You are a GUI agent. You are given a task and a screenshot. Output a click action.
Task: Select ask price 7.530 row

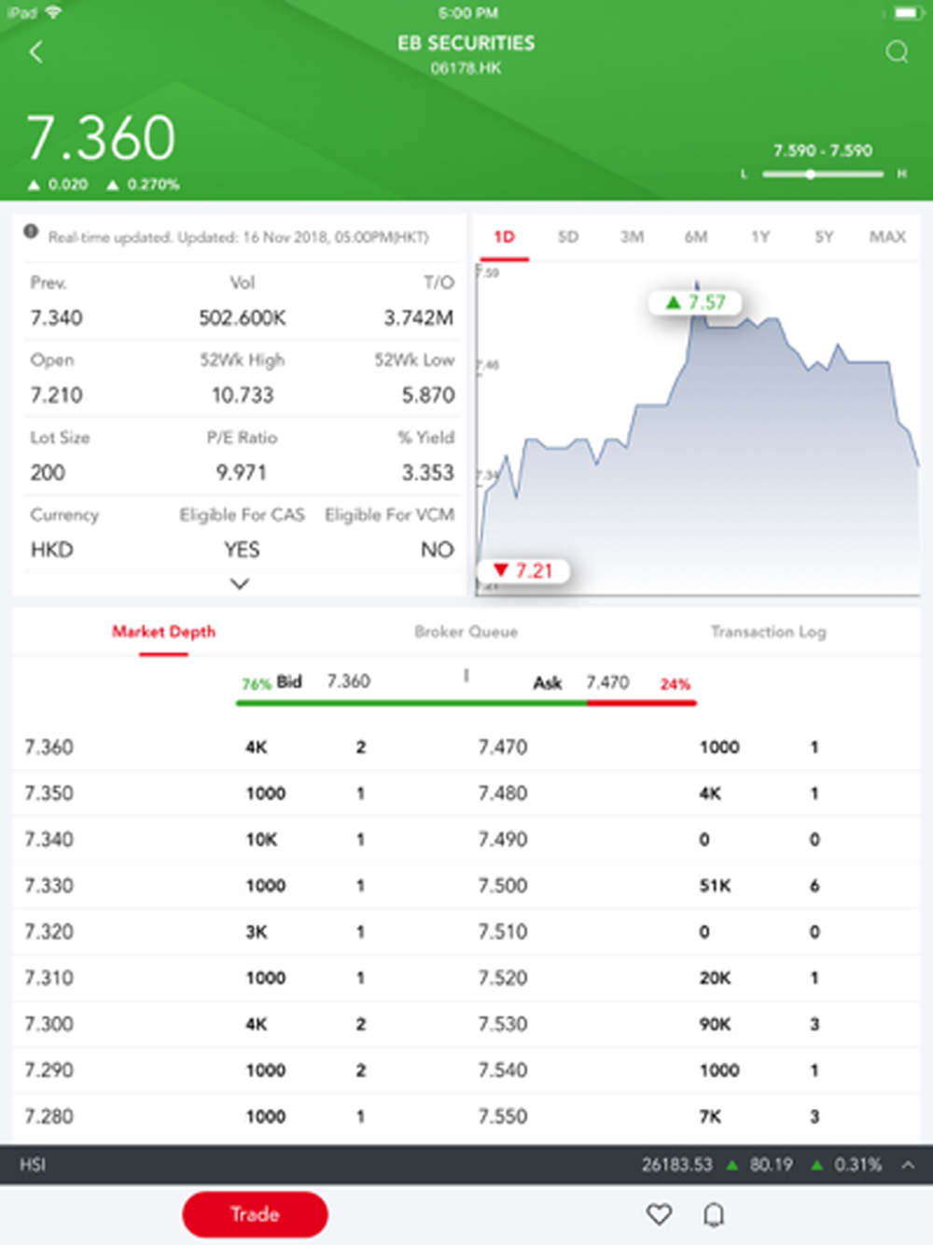pyautogui.click(x=694, y=1025)
